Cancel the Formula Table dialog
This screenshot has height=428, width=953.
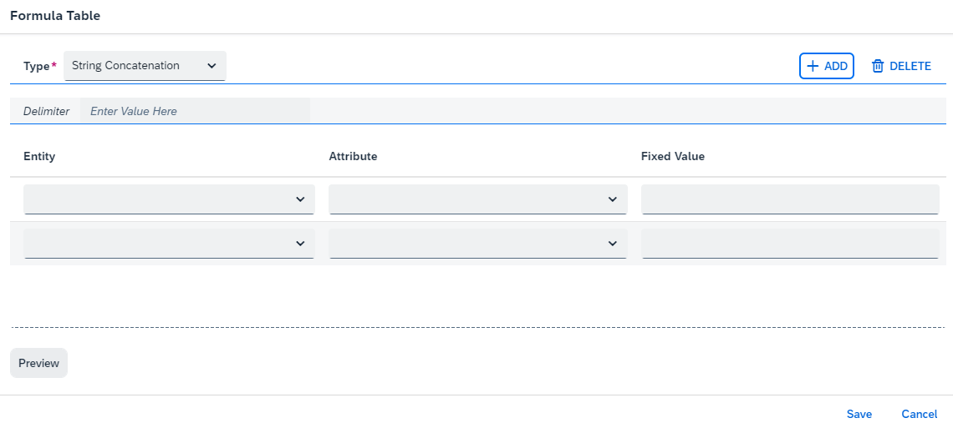click(x=919, y=414)
